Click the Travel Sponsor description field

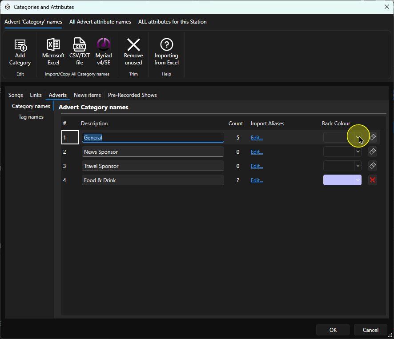153,166
